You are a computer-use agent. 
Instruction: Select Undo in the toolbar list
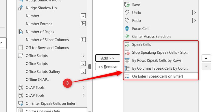161,13
